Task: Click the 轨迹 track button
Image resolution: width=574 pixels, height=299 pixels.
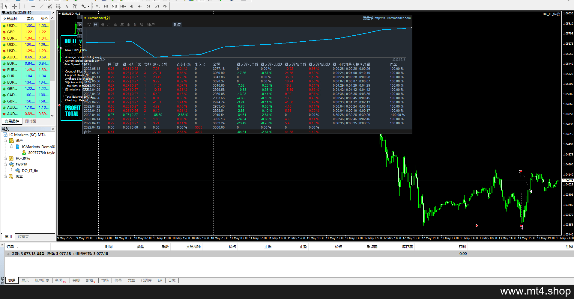Action: [177, 25]
